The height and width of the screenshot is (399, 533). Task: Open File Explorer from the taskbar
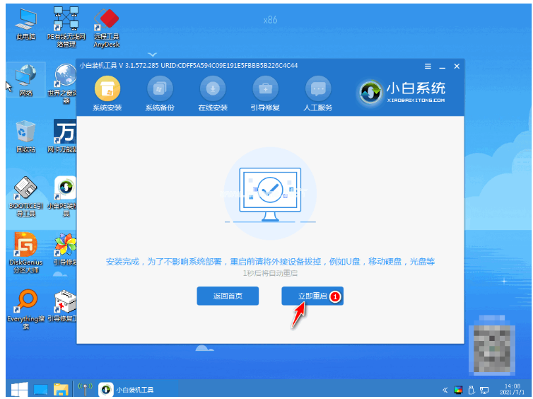tap(61, 390)
